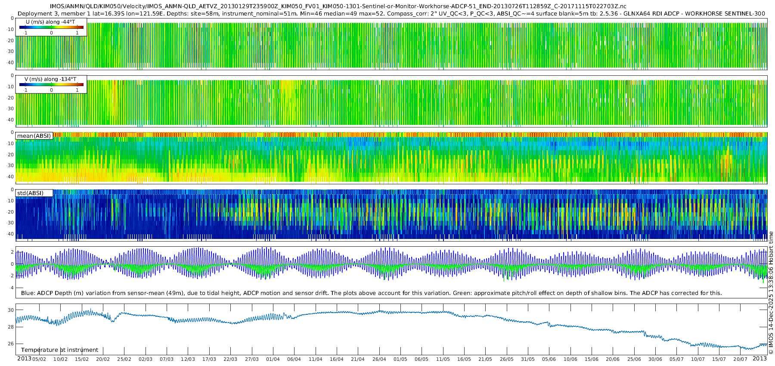Select the 01/04 date tick label

pyautogui.click(x=273, y=359)
